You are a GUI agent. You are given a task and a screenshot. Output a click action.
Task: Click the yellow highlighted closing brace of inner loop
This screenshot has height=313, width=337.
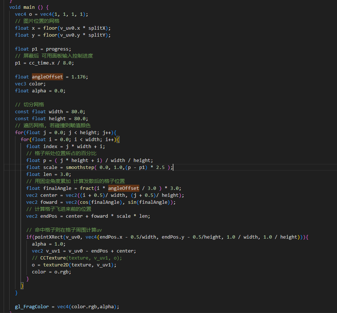point(22,286)
